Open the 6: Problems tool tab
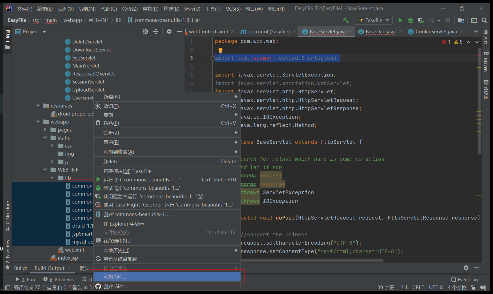493x294 pixels. pyautogui.click(x=59, y=279)
